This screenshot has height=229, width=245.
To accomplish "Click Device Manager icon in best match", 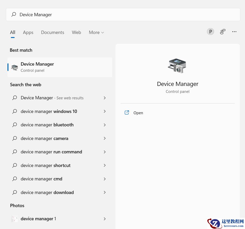I will pyautogui.click(x=14, y=67).
